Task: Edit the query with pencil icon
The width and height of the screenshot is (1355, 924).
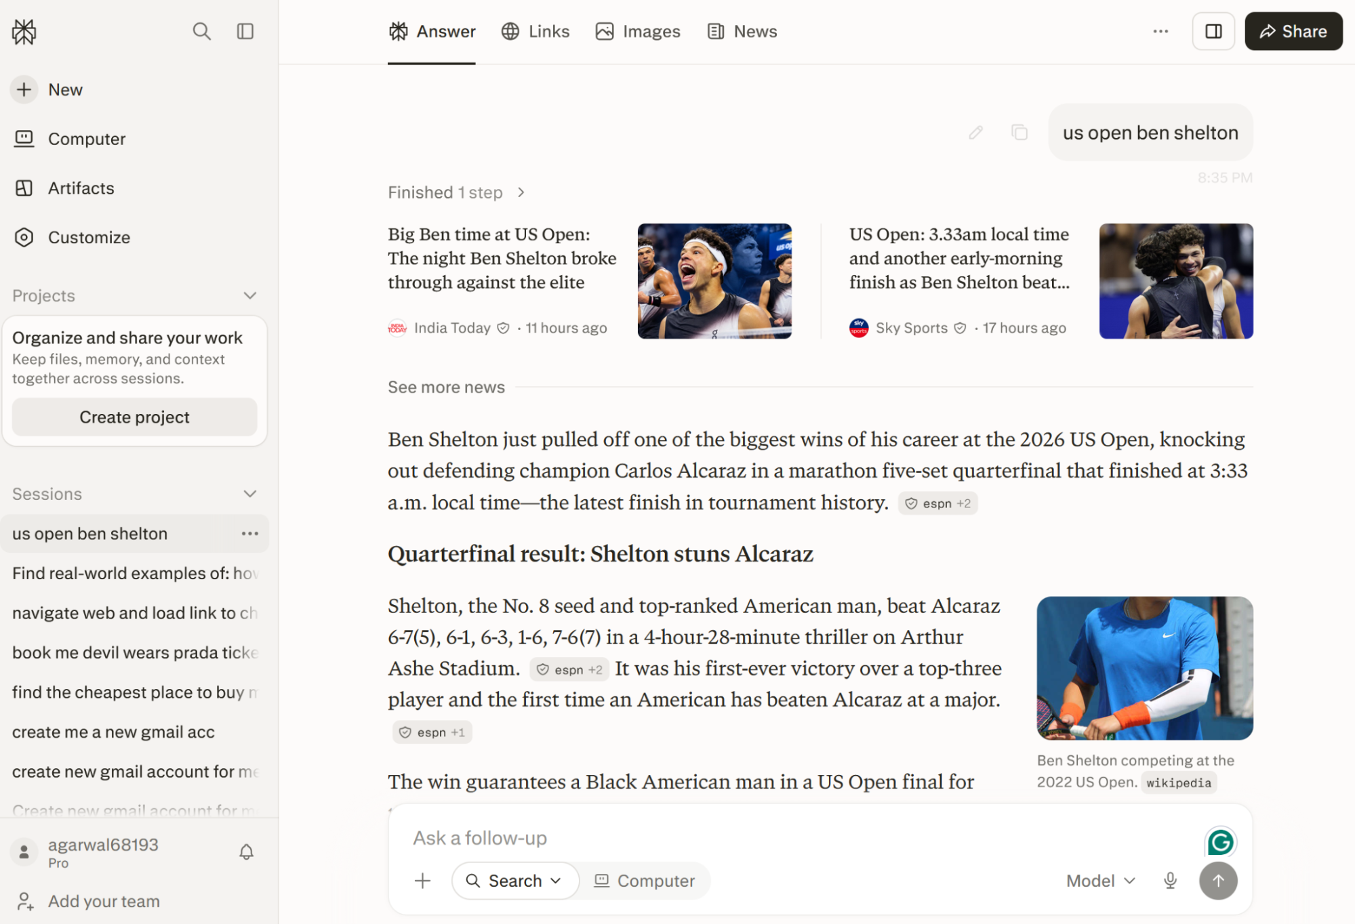Action: 975,133
